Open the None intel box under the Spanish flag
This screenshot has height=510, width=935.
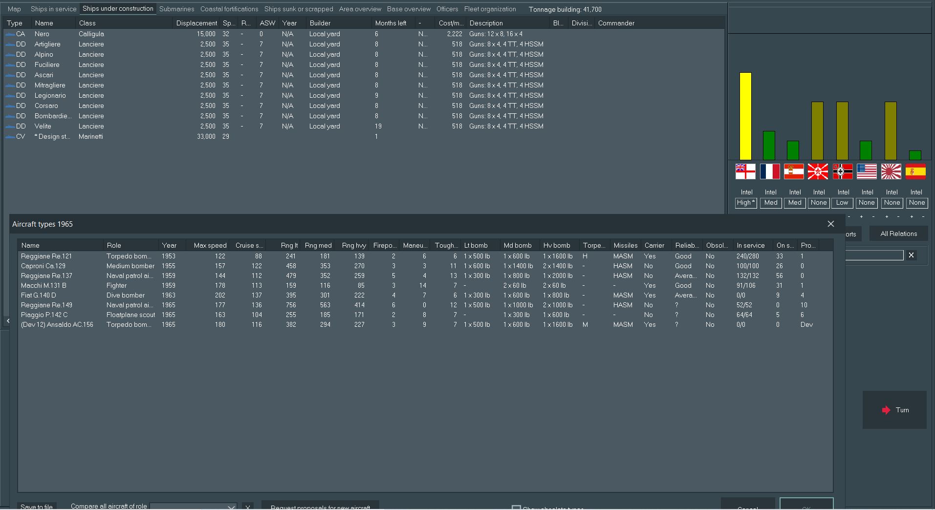coord(916,203)
